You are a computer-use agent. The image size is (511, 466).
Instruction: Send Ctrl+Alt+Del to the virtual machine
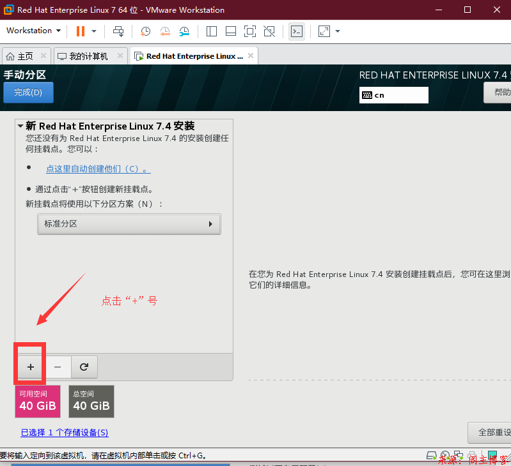pyautogui.click(x=118, y=31)
